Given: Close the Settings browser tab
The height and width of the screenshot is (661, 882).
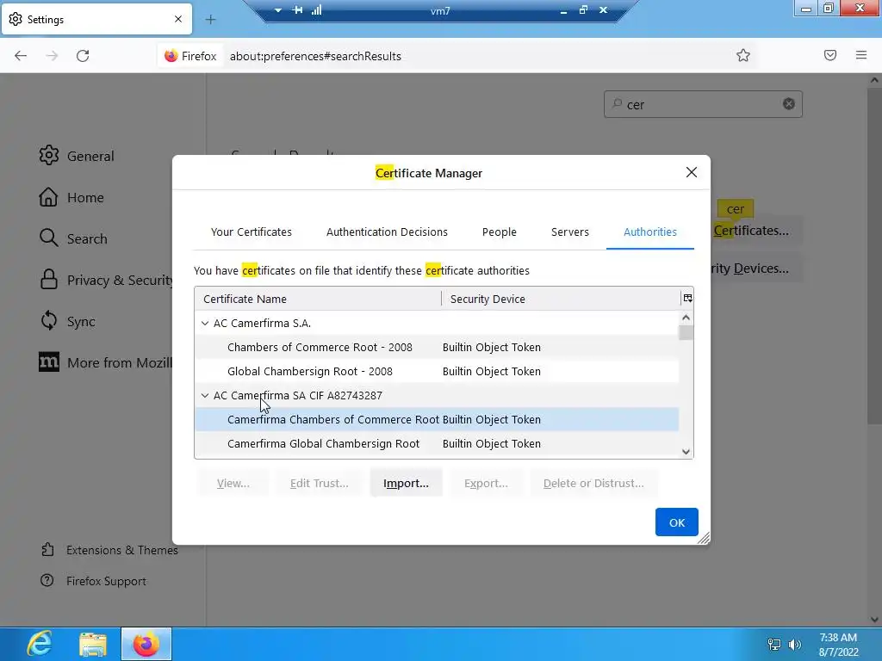Looking at the screenshot, I should coord(178,19).
